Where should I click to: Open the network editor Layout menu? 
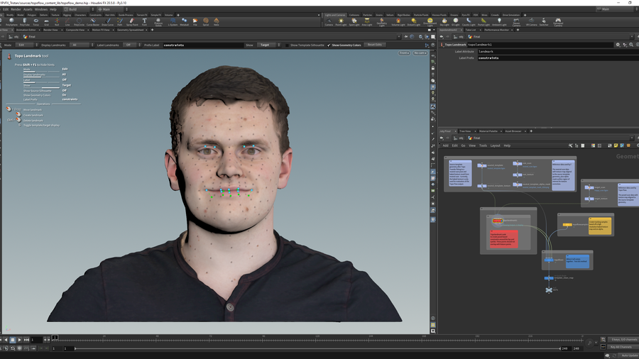(495, 145)
